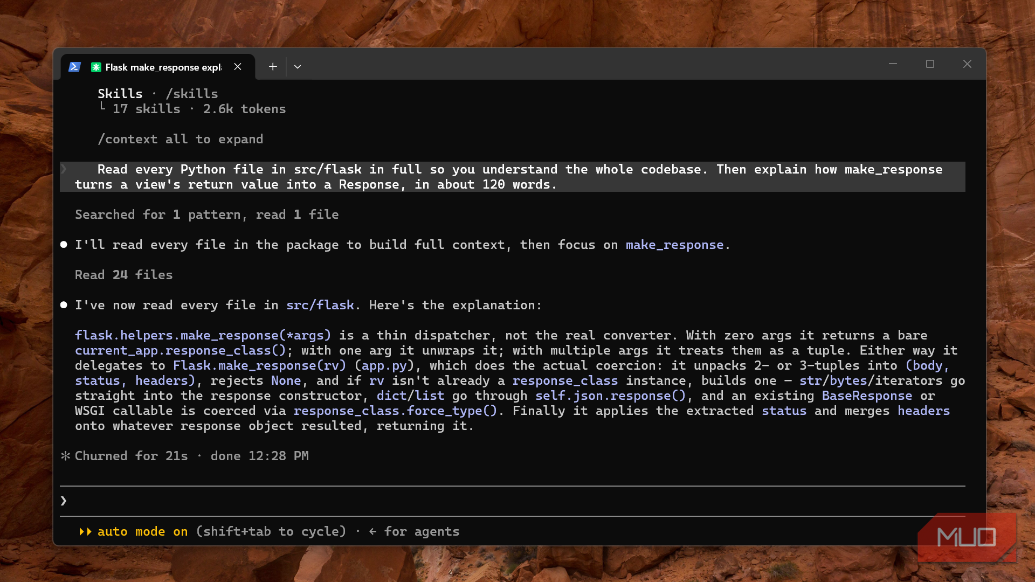
Task: Click the "auto mode on" status indicator
Action: coord(142,531)
